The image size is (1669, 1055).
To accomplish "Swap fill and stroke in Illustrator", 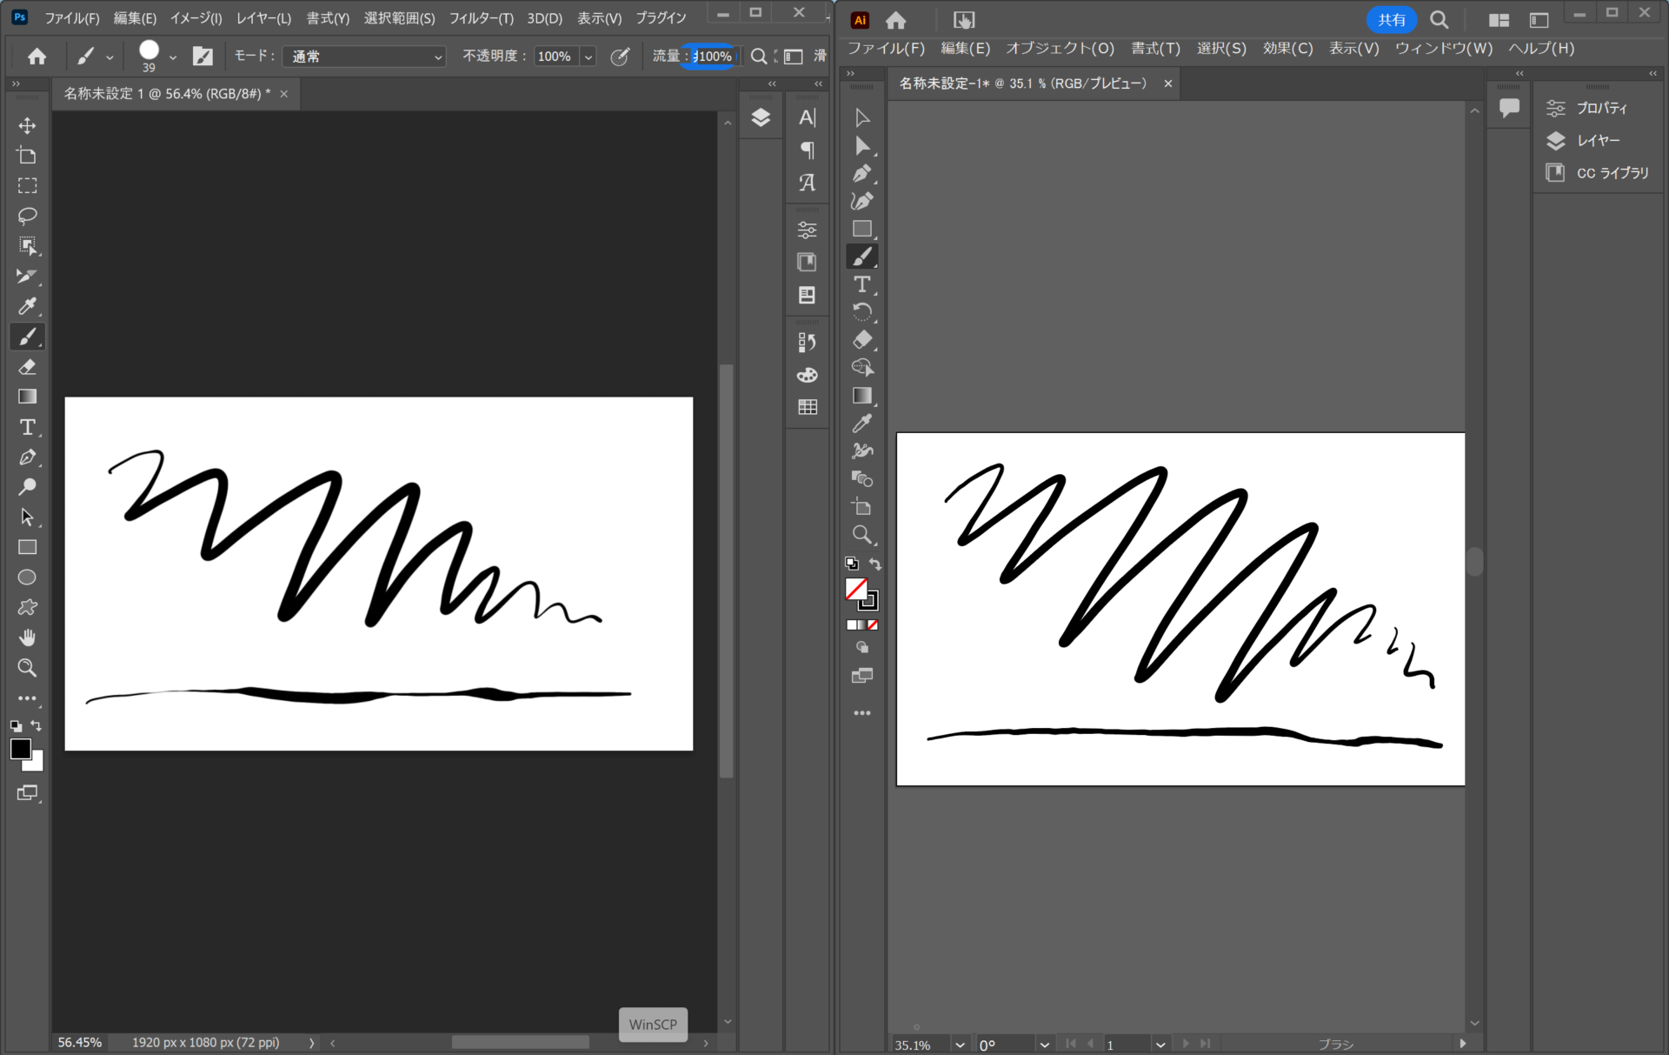I will click(875, 564).
